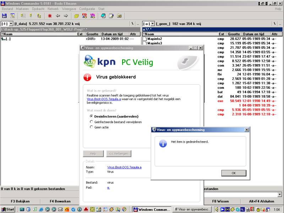284x213 pixels.
Task: Click the small yellow stacked-items toolbar icon
Action: click(x=31, y=16)
